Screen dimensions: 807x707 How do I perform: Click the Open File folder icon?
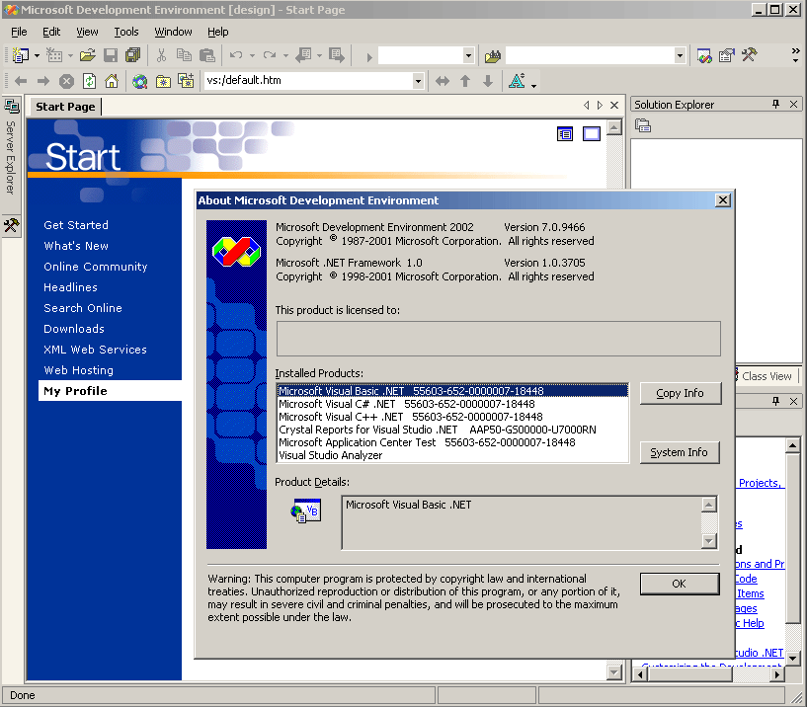(88, 55)
